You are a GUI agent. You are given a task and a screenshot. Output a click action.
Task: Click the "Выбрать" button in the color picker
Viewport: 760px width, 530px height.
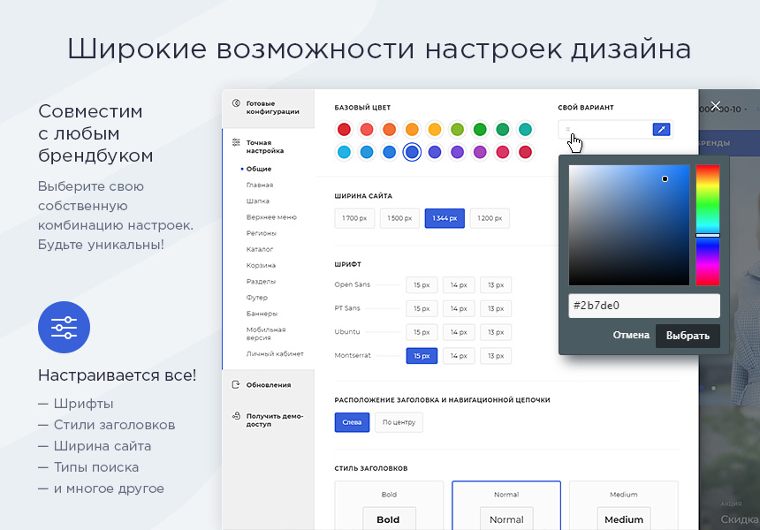pyautogui.click(x=688, y=336)
